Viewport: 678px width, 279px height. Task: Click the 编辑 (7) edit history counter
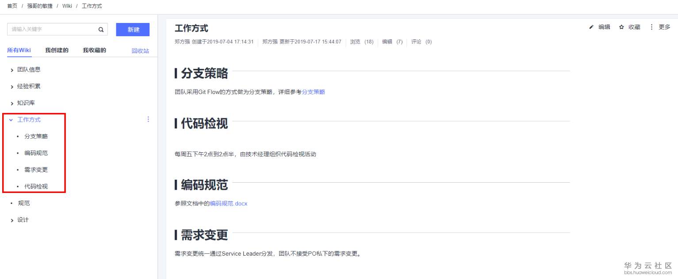(391, 42)
